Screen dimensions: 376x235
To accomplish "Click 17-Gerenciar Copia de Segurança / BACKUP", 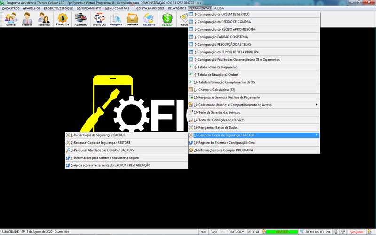I will (254, 135).
